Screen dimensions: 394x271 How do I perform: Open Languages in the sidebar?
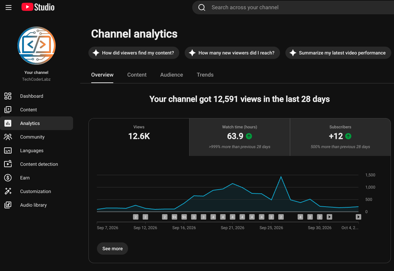click(x=37, y=150)
